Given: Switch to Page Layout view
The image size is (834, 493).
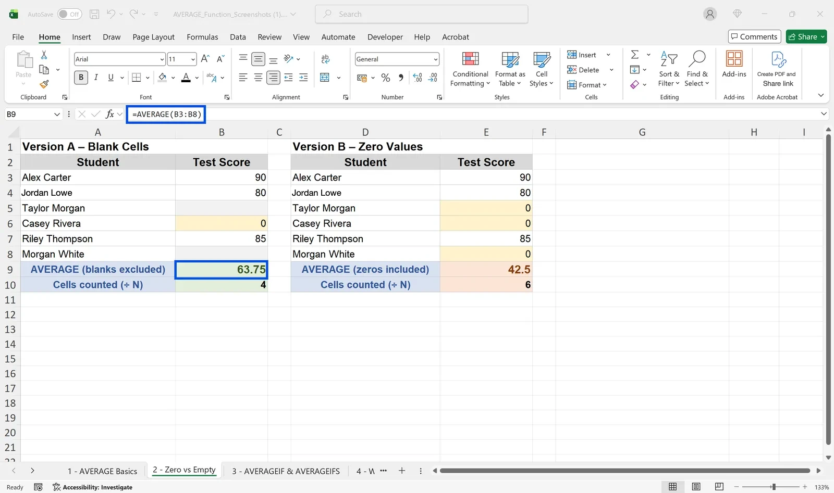Looking at the screenshot, I should 696,487.
